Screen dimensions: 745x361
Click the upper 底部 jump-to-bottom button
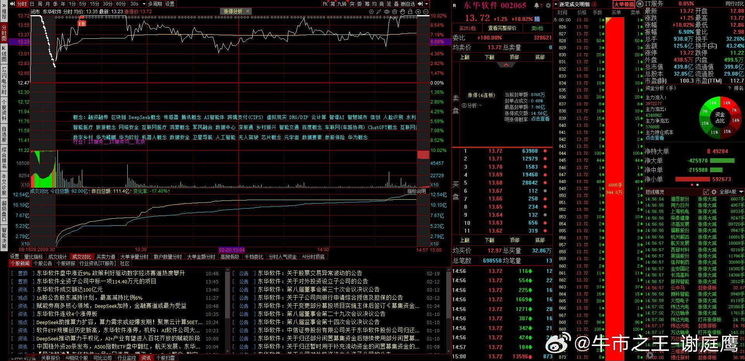[x=540, y=57]
